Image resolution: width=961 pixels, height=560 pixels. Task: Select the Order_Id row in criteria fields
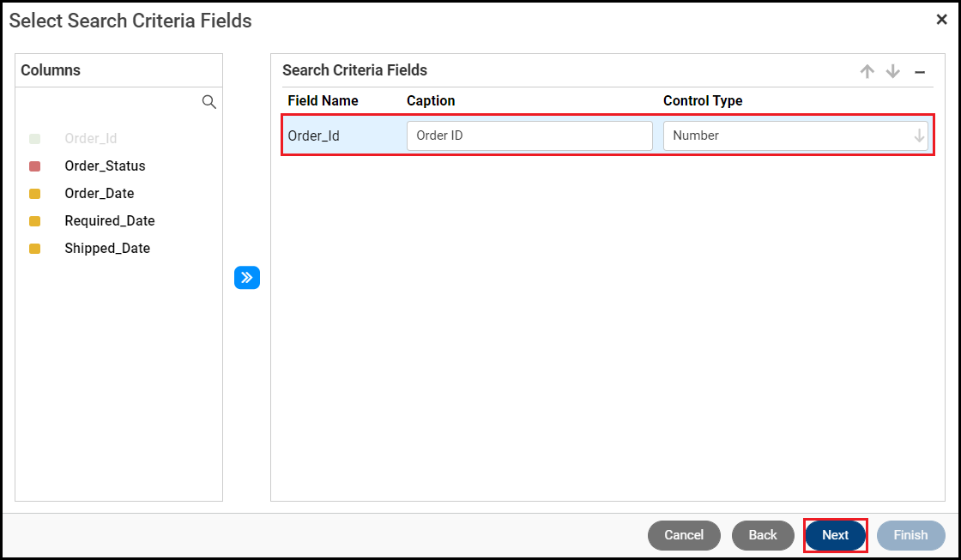pos(314,135)
